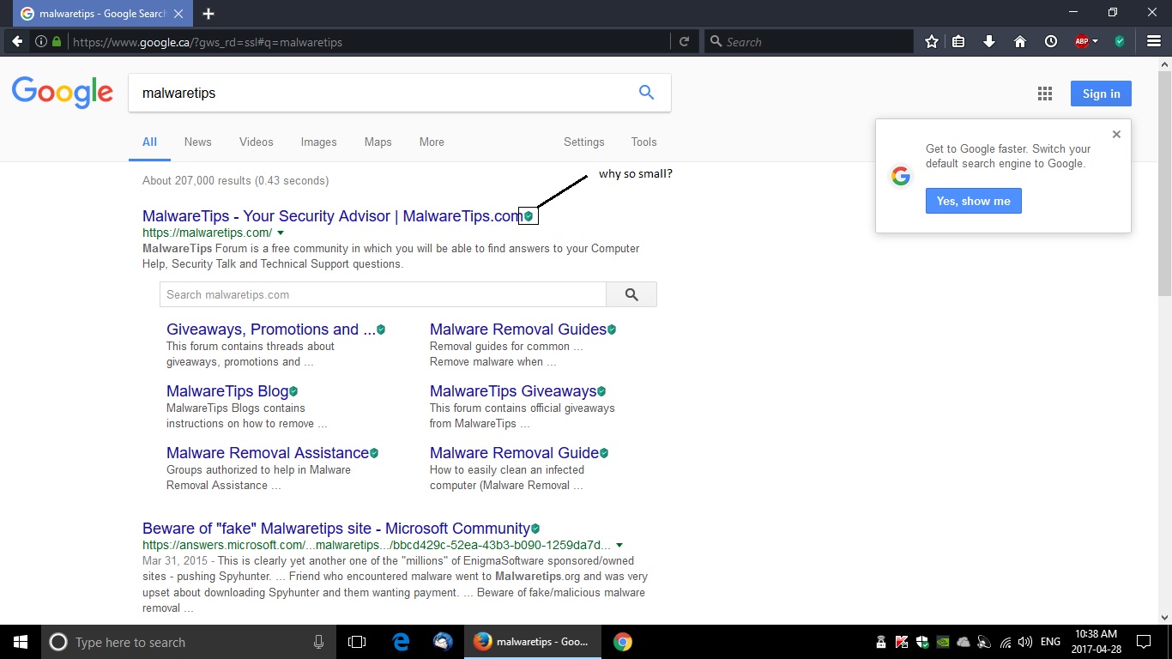Select the malwaretips Google Search browser tab
Screen dimensions: 1172x659
[x=102, y=14]
